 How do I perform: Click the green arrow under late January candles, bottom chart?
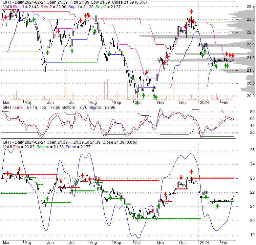[x=217, y=206]
